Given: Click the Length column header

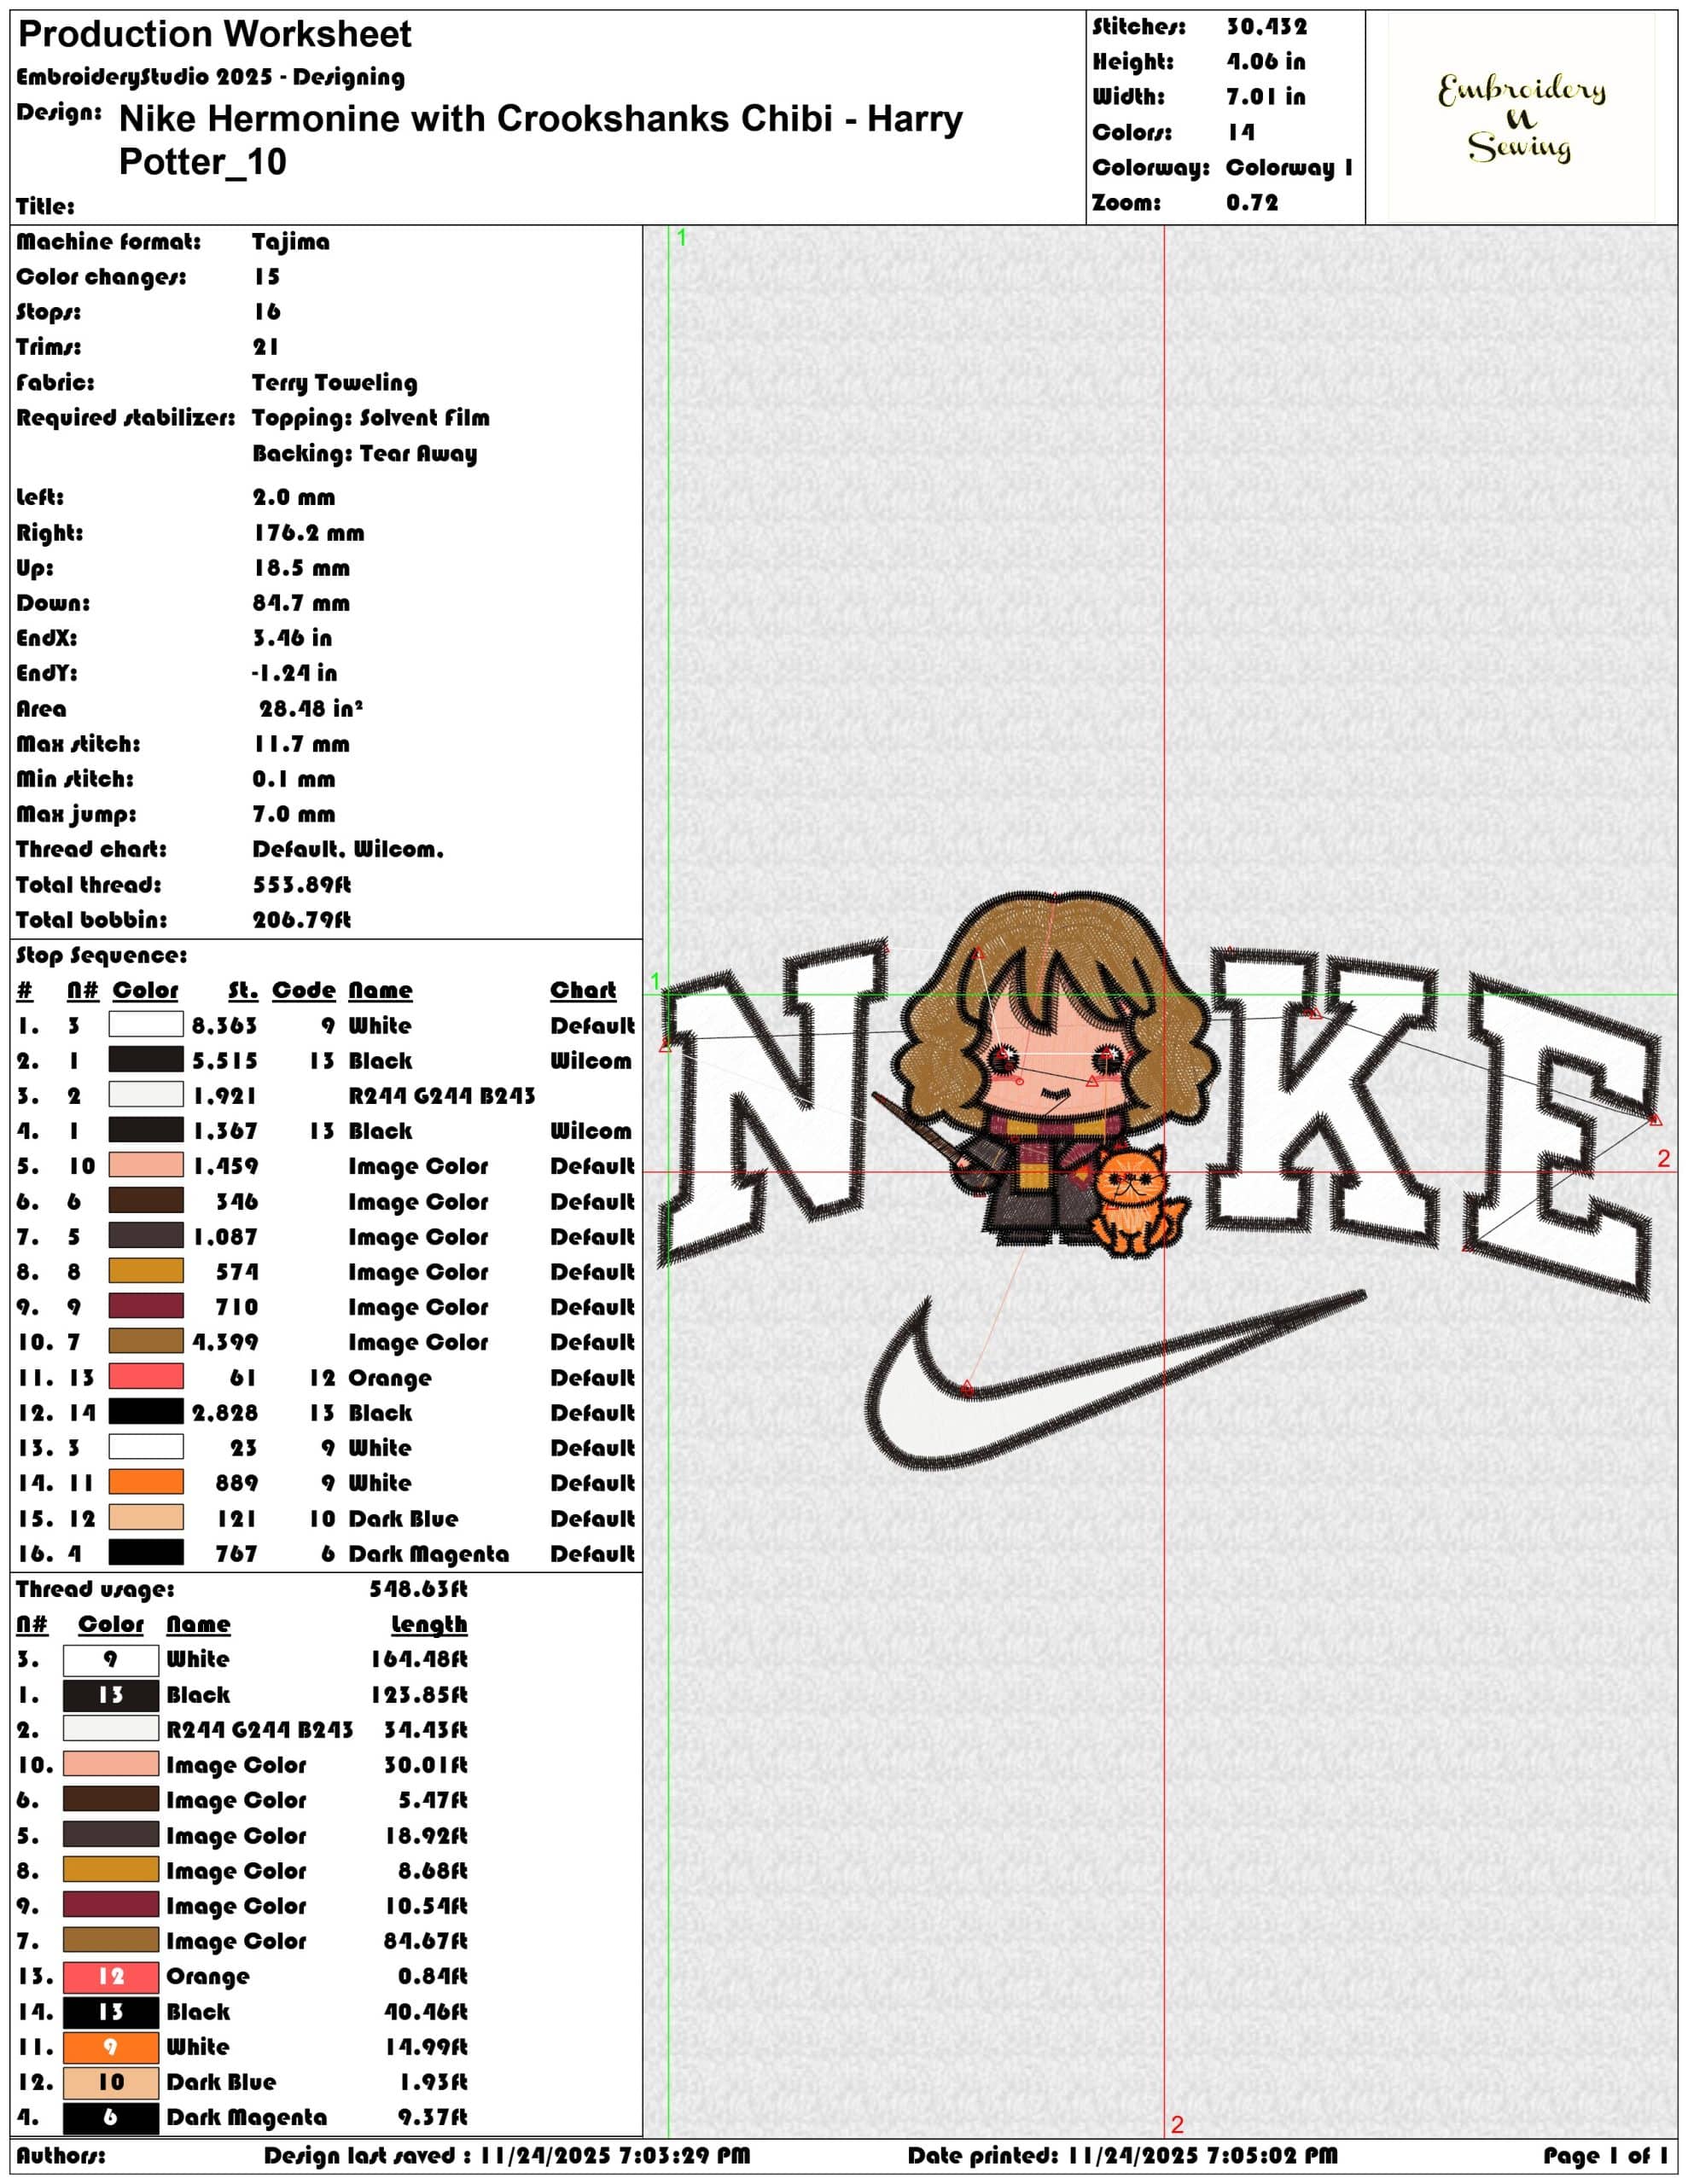Looking at the screenshot, I should 429,1625.
